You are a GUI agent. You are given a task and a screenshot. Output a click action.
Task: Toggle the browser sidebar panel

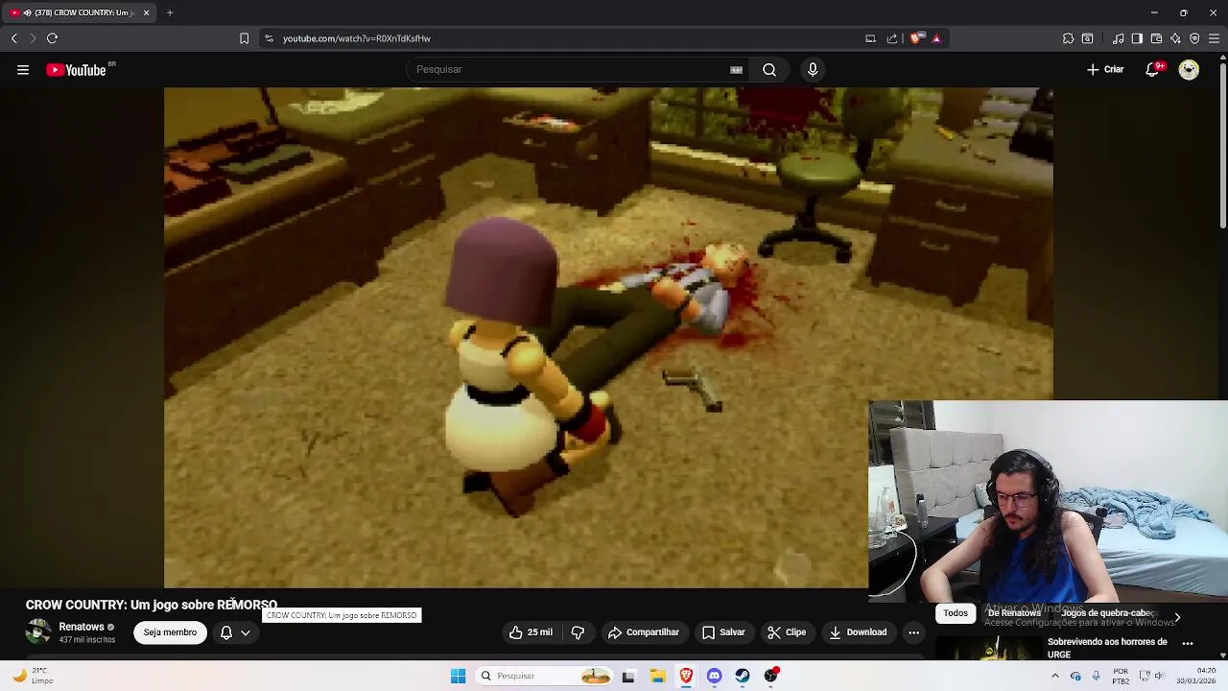1137,38
